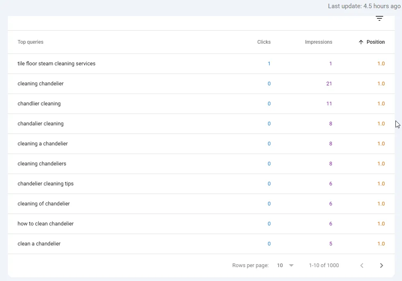
Task: Click clicks value 0 for chandelier cleaning tips
Action: click(269, 184)
